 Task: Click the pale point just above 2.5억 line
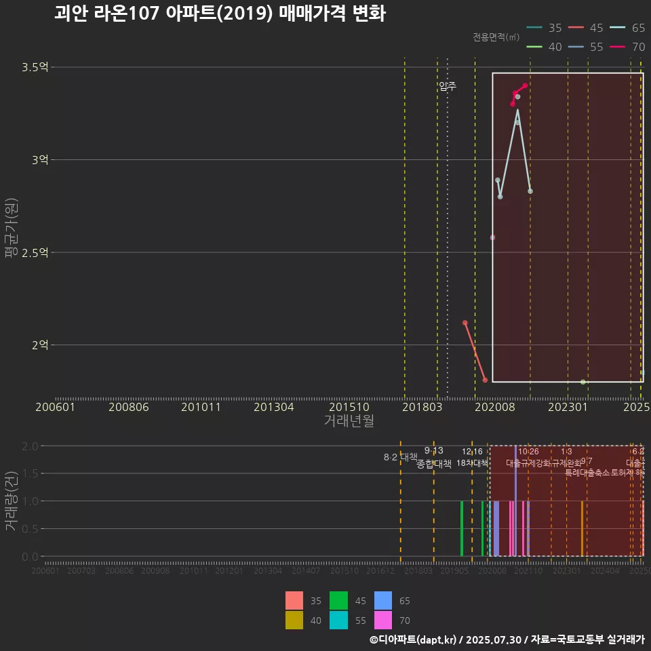click(x=492, y=237)
